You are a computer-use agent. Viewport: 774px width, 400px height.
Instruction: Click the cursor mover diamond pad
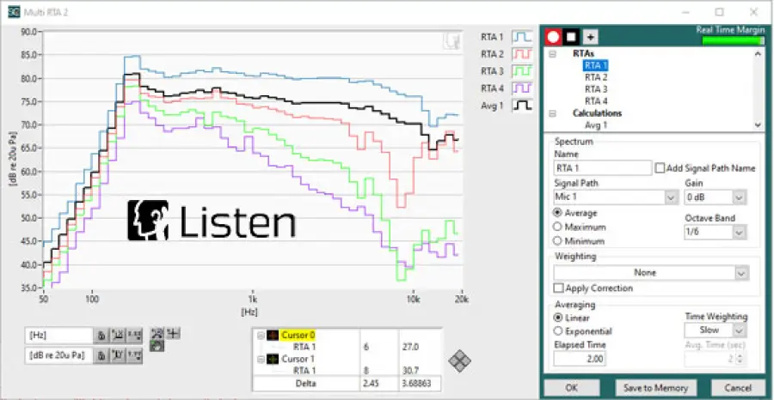click(462, 361)
